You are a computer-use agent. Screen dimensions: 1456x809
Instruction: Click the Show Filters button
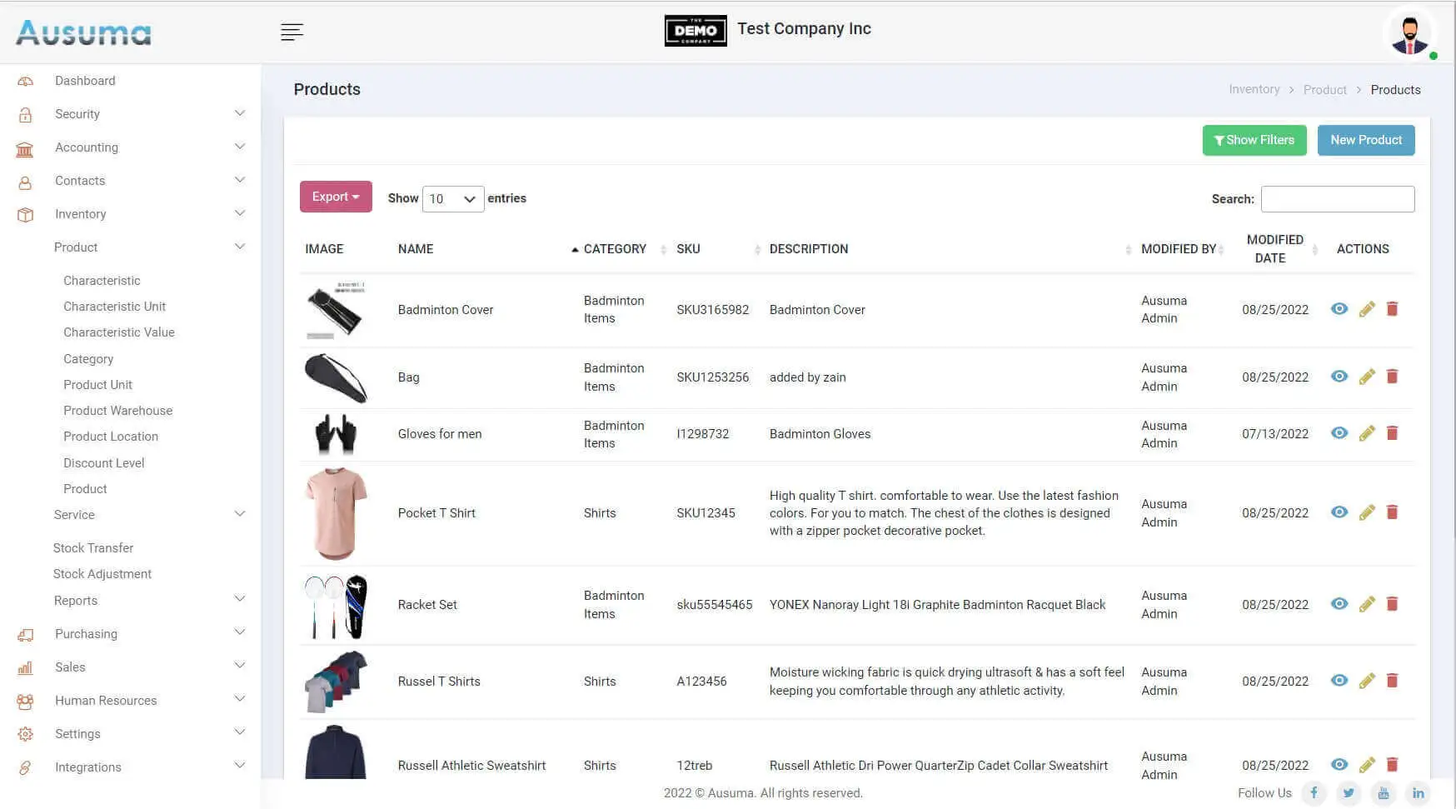(1254, 140)
